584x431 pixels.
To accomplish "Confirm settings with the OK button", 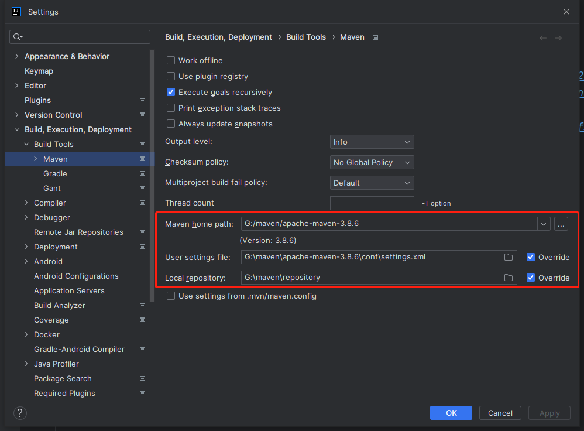I will 451,413.
